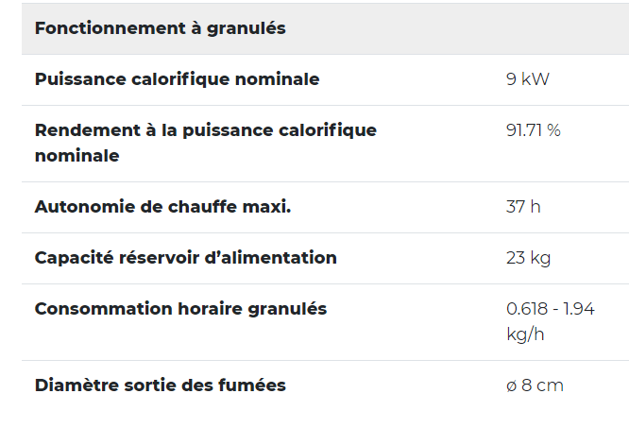Select the 'Capacité réservoir d'alimentation' label

tap(185, 258)
